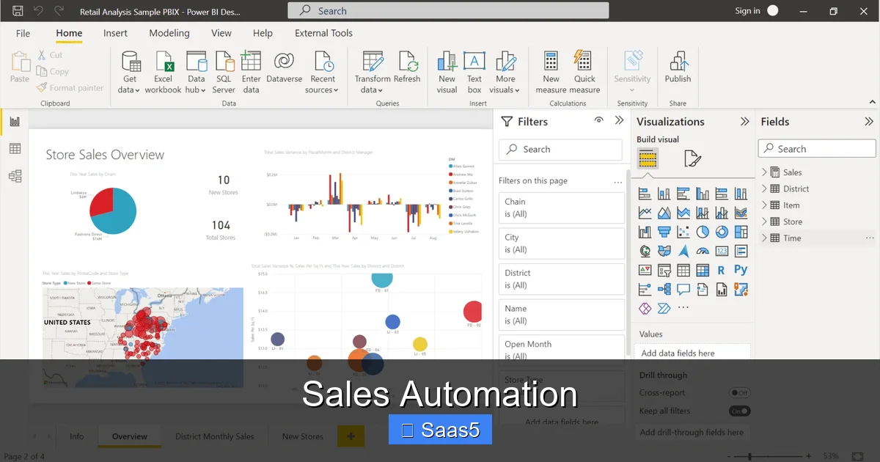Open More visuals dropdown

click(x=505, y=73)
